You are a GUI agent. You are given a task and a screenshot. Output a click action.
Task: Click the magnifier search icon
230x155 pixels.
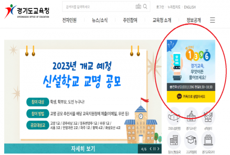pyautogui.click(x=145, y=7)
